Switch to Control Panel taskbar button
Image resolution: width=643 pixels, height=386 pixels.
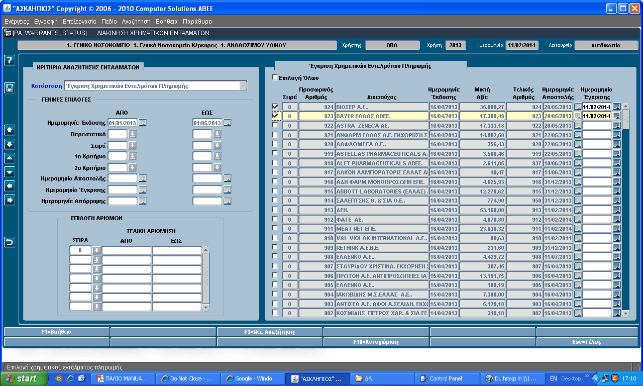point(447,378)
